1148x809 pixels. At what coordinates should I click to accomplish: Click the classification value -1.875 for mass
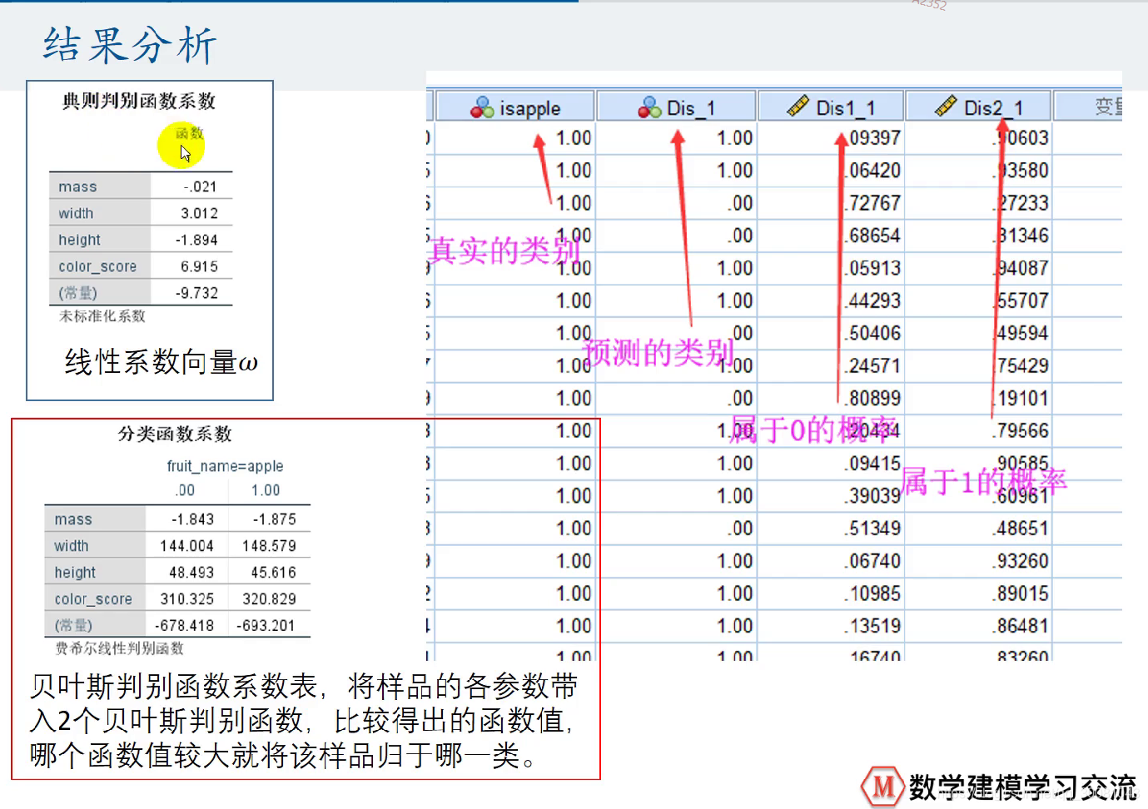pyautogui.click(x=274, y=519)
